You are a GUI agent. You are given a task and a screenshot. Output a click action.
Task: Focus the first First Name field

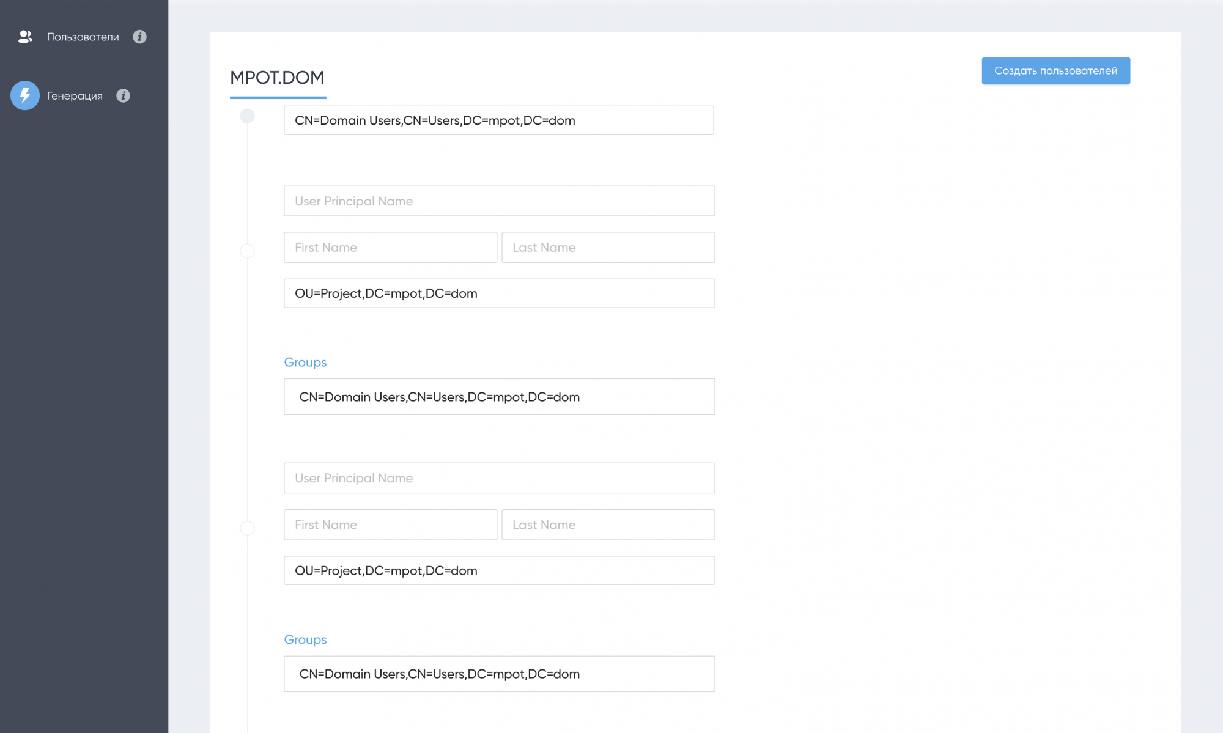pos(390,248)
